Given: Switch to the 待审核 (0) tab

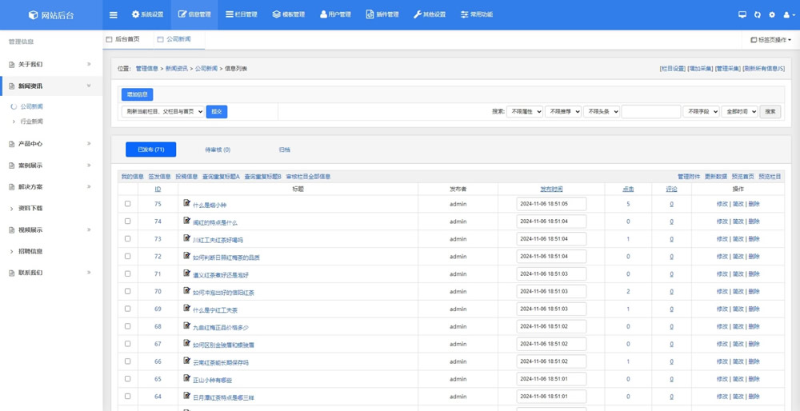Looking at the screenshot, I should tap(217, 150).
